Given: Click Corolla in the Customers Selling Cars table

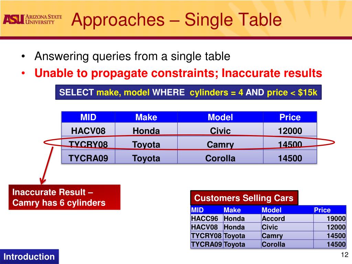Looking at the screenshot, I should tap(287, 244).
